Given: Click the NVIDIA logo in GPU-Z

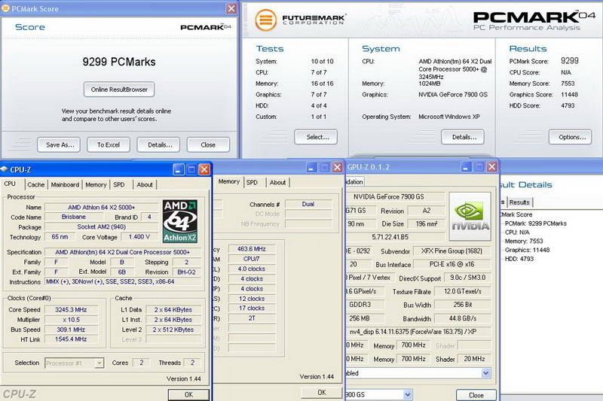Looking at the screenshot, I should [470, 217].
